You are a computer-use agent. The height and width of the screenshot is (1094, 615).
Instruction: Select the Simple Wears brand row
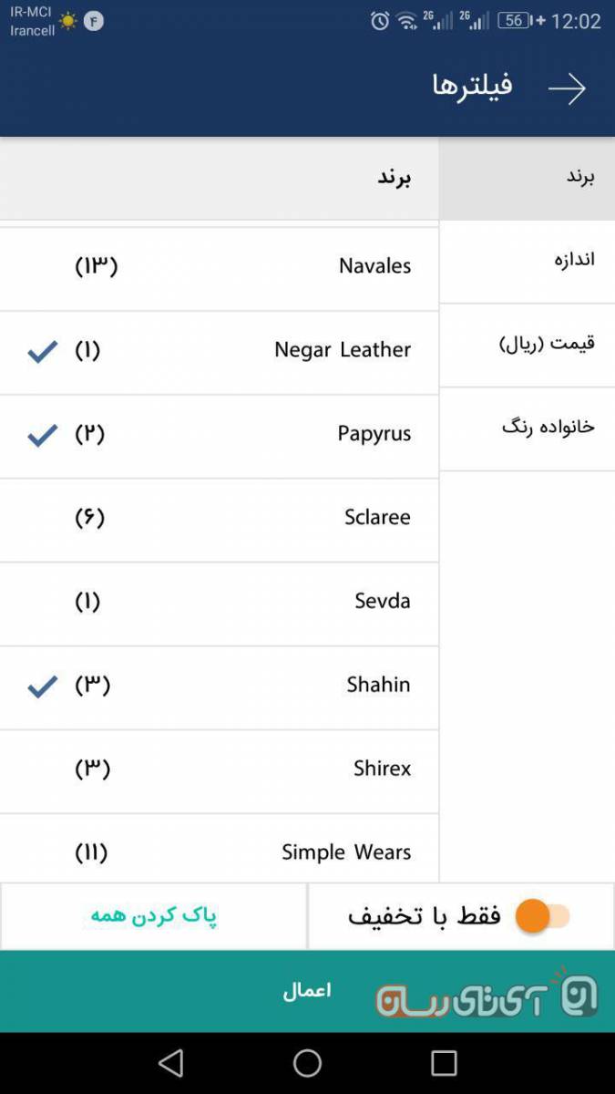219,852
